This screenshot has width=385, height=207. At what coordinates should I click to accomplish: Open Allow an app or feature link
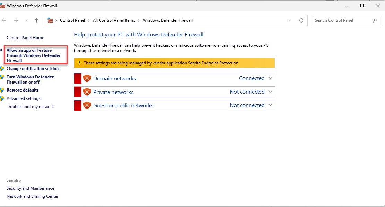34,55
